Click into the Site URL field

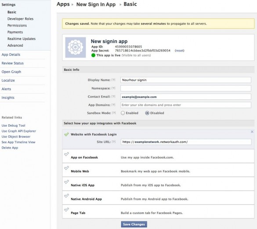click(x=186, y=142)
